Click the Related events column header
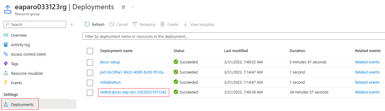 (x=368, y=51)
